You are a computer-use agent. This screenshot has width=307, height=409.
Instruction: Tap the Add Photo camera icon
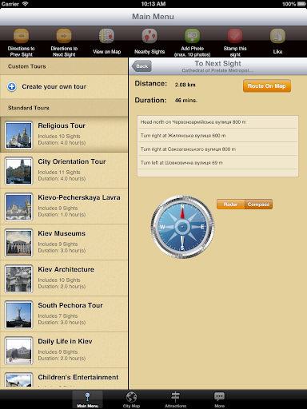click(192, 36)
